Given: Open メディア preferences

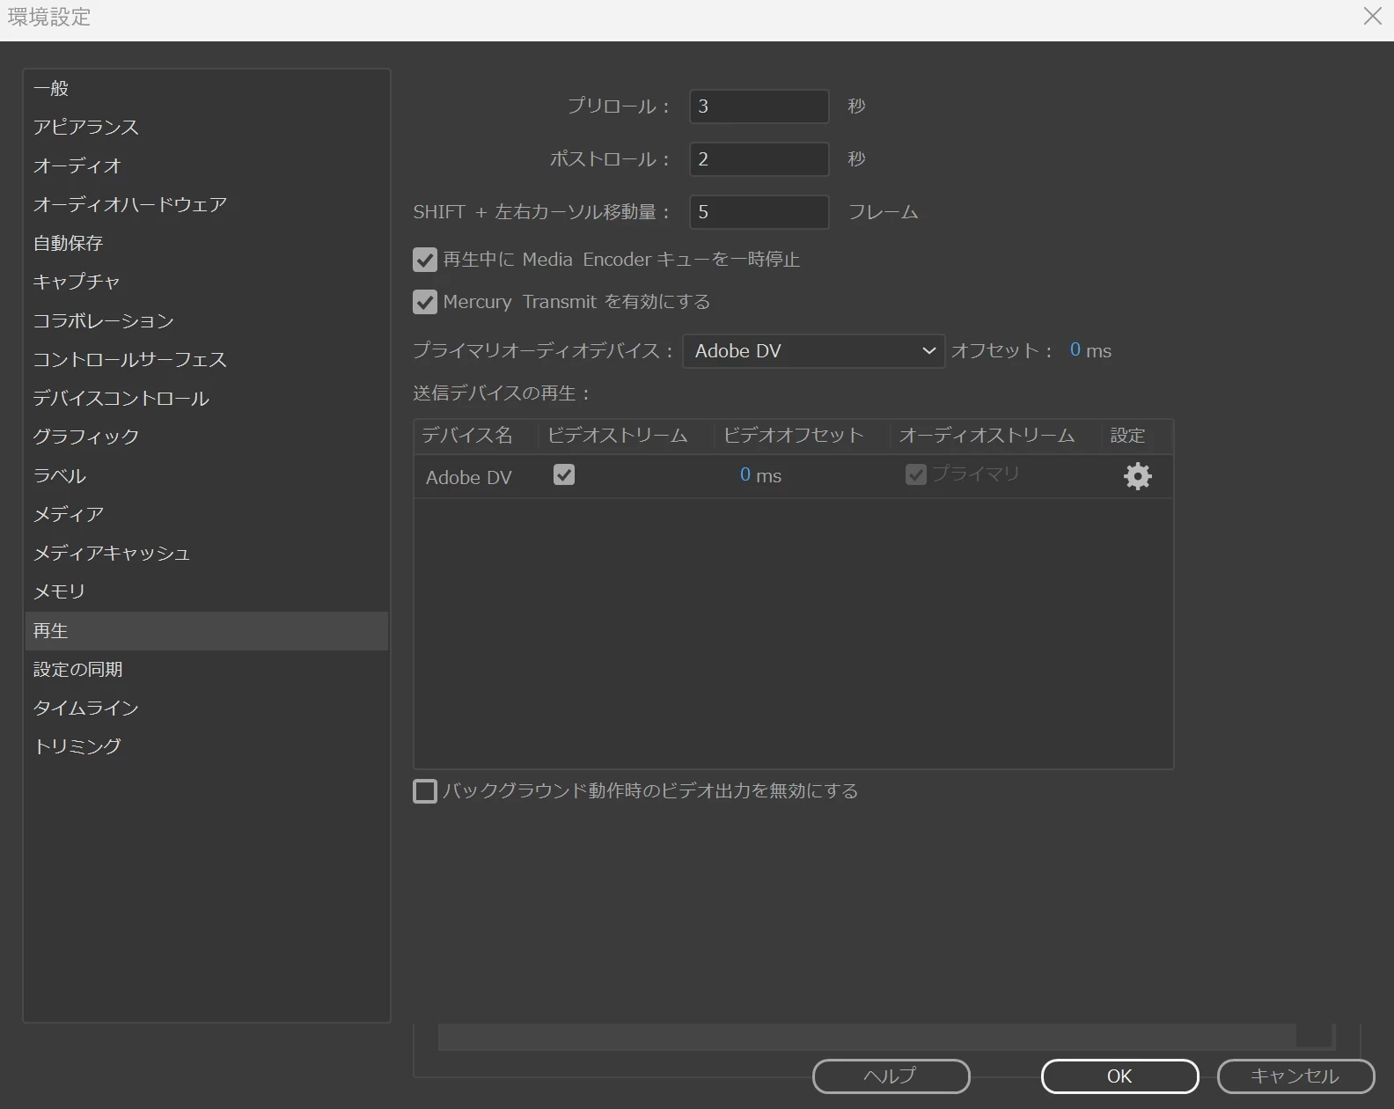Looking at the screenshot, I should [206, 514].
